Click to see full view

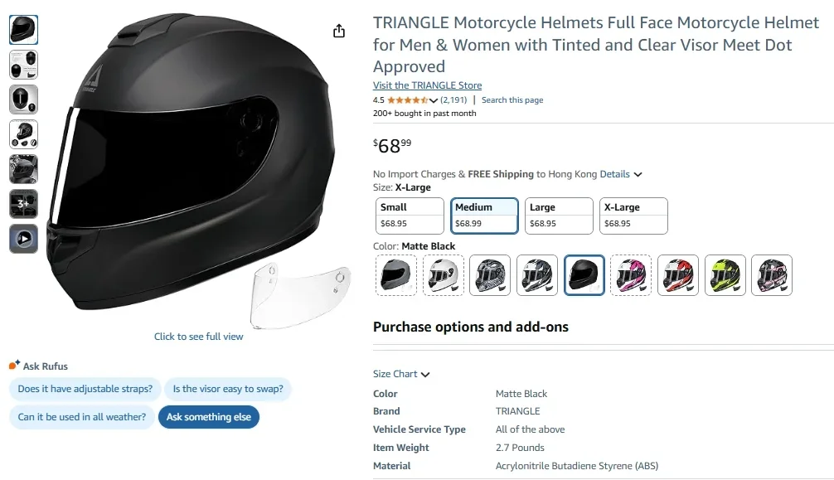(198, 337)
